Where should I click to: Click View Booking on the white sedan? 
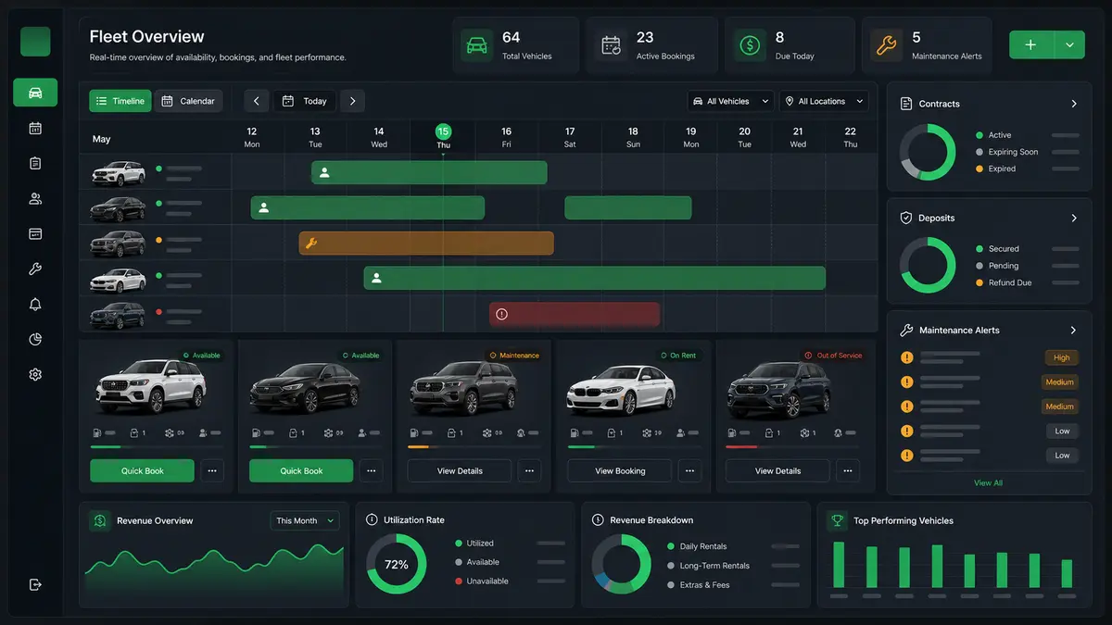click(620, 470)
